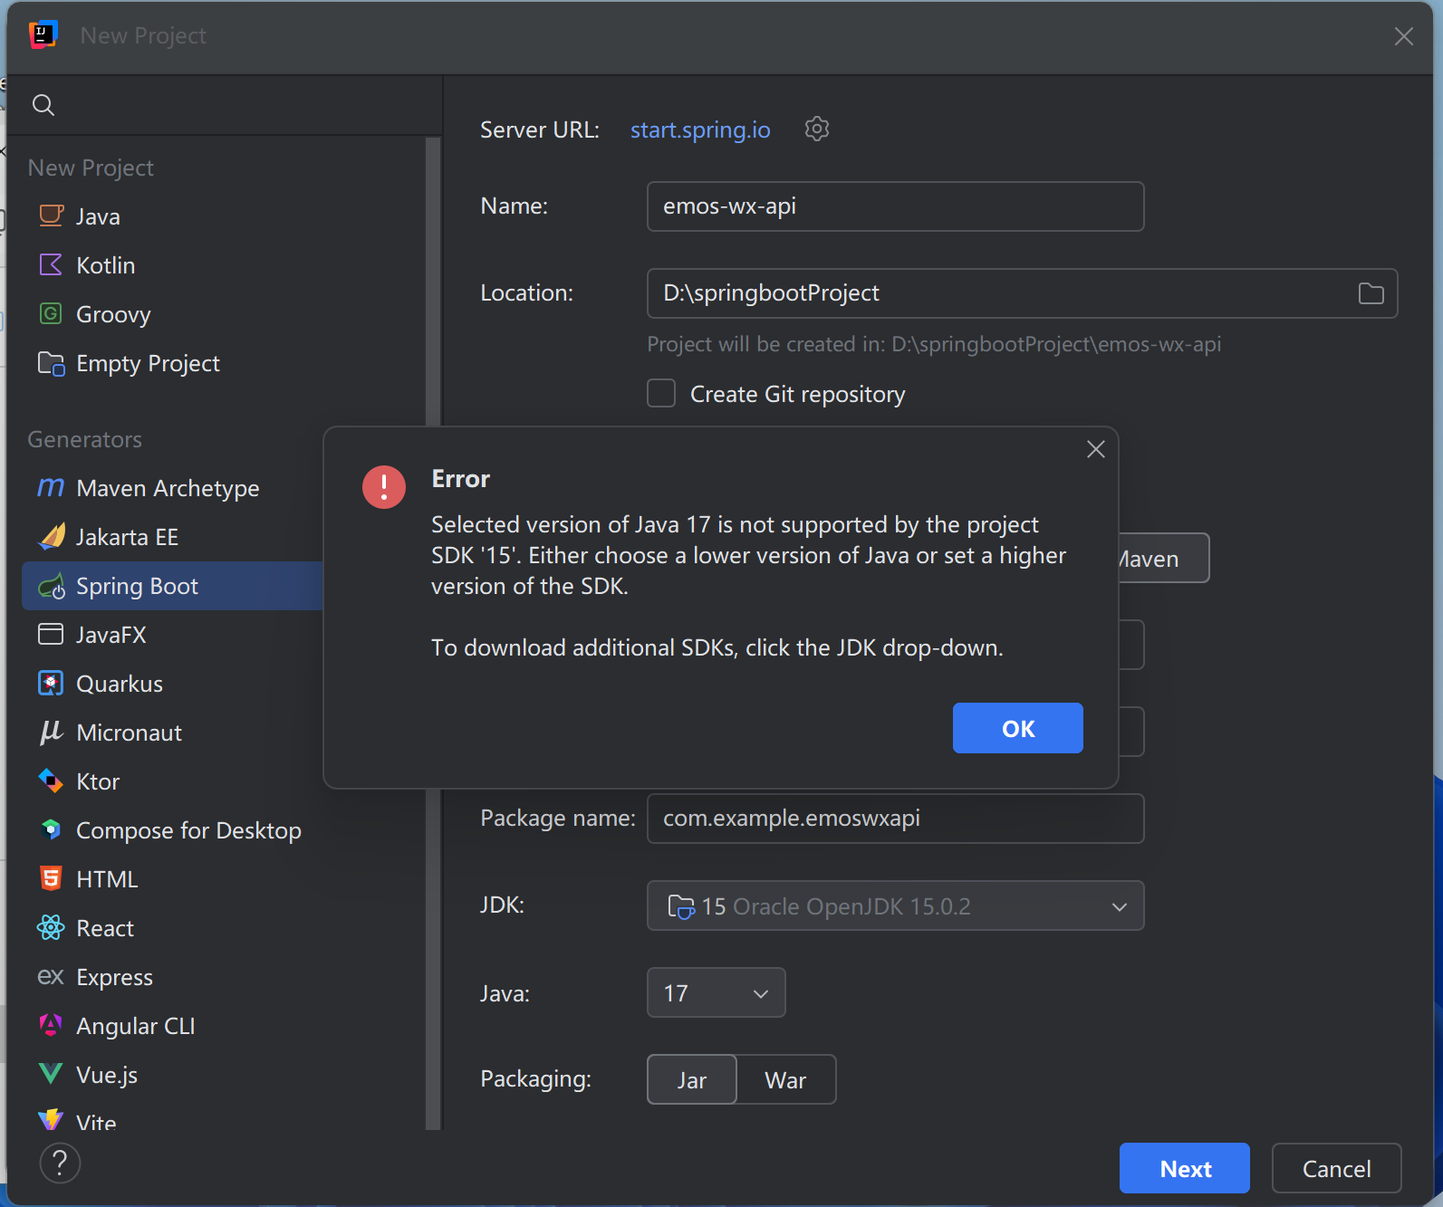Select Jar packaging option
1443x1207 pixels.
[692, 1079]
